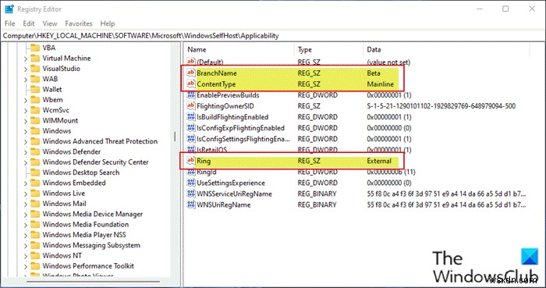
Task: Click the FlightingOwnerSID string icon
Action: point(191,106)
